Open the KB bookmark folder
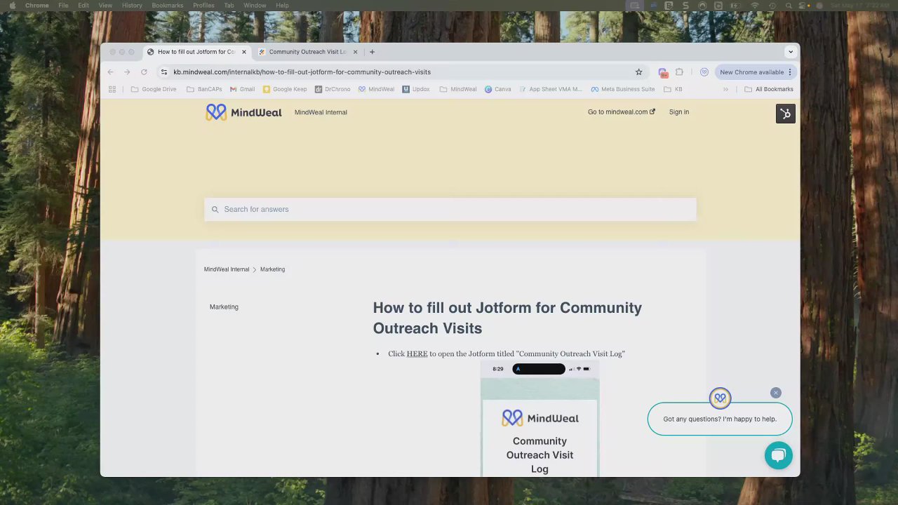Screen dimensions: 898x505 click(673, 89)
